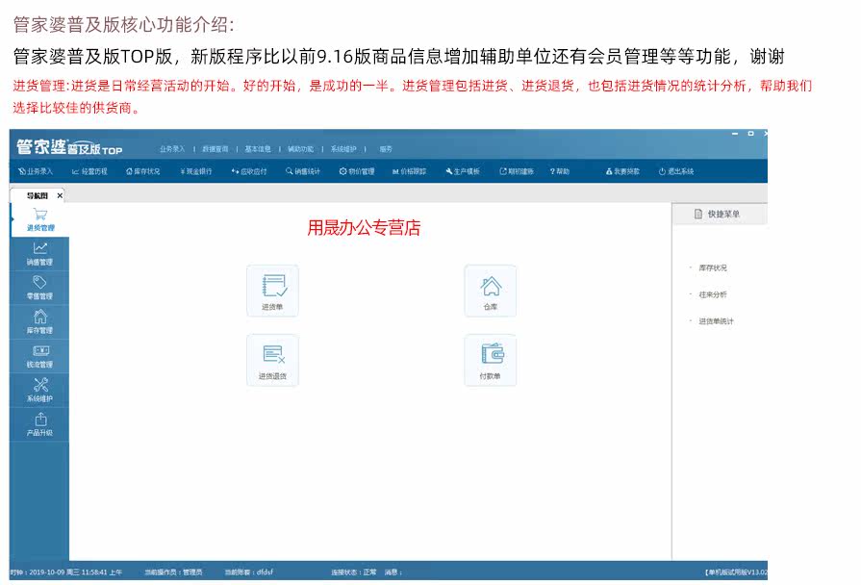Click 经营历程 toolbar button
The image size is (861, 585).
(89, 171)
